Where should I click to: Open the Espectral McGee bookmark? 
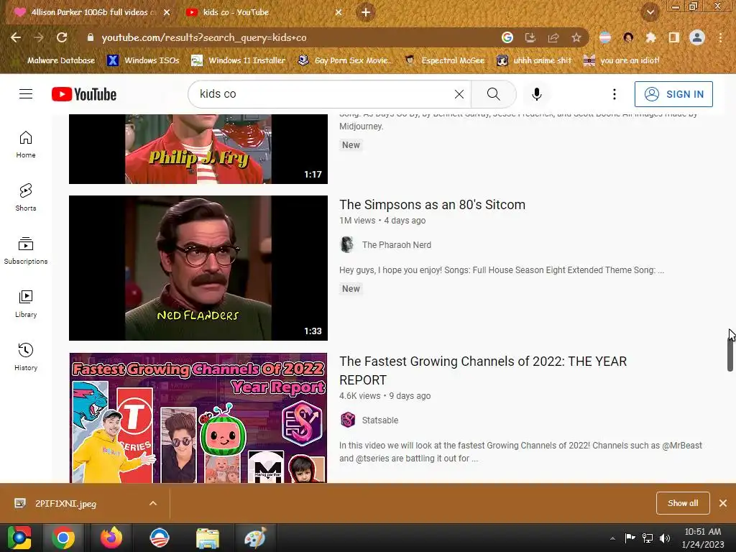445,60
